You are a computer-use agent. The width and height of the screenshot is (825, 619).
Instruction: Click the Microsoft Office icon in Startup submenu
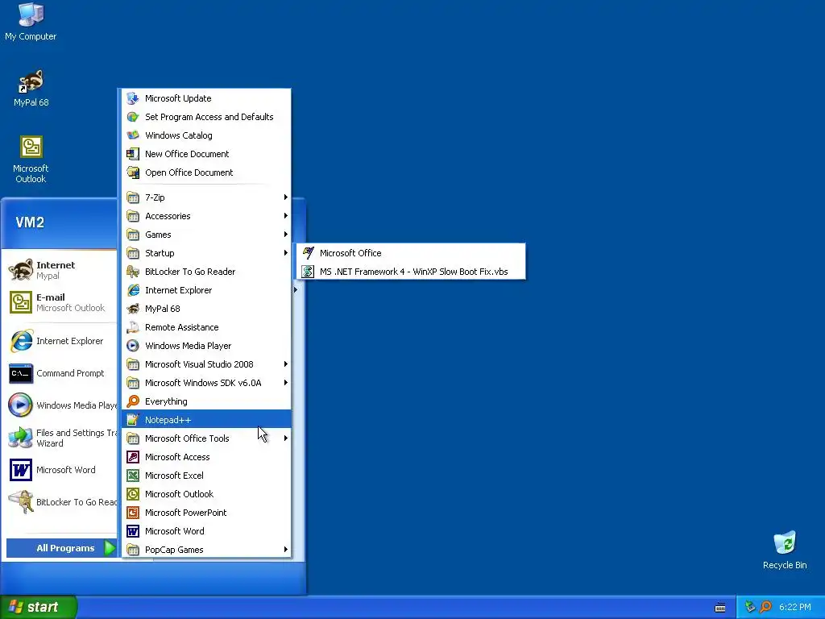309,252
